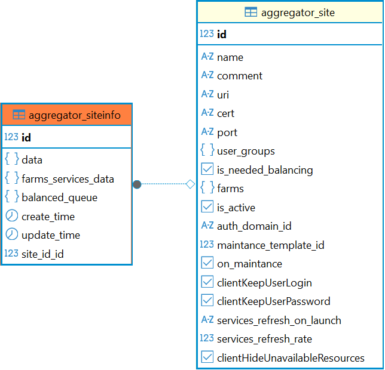Click the JSON braces icon beside user_groups
The width and height of the screenshot is (385, 370).
207,150
